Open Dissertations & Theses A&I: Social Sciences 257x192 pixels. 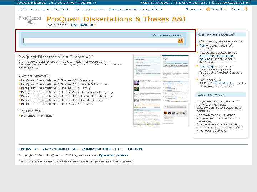point(62,100)
